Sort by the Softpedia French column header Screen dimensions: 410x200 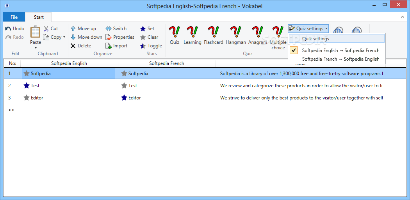coord(167,63)
